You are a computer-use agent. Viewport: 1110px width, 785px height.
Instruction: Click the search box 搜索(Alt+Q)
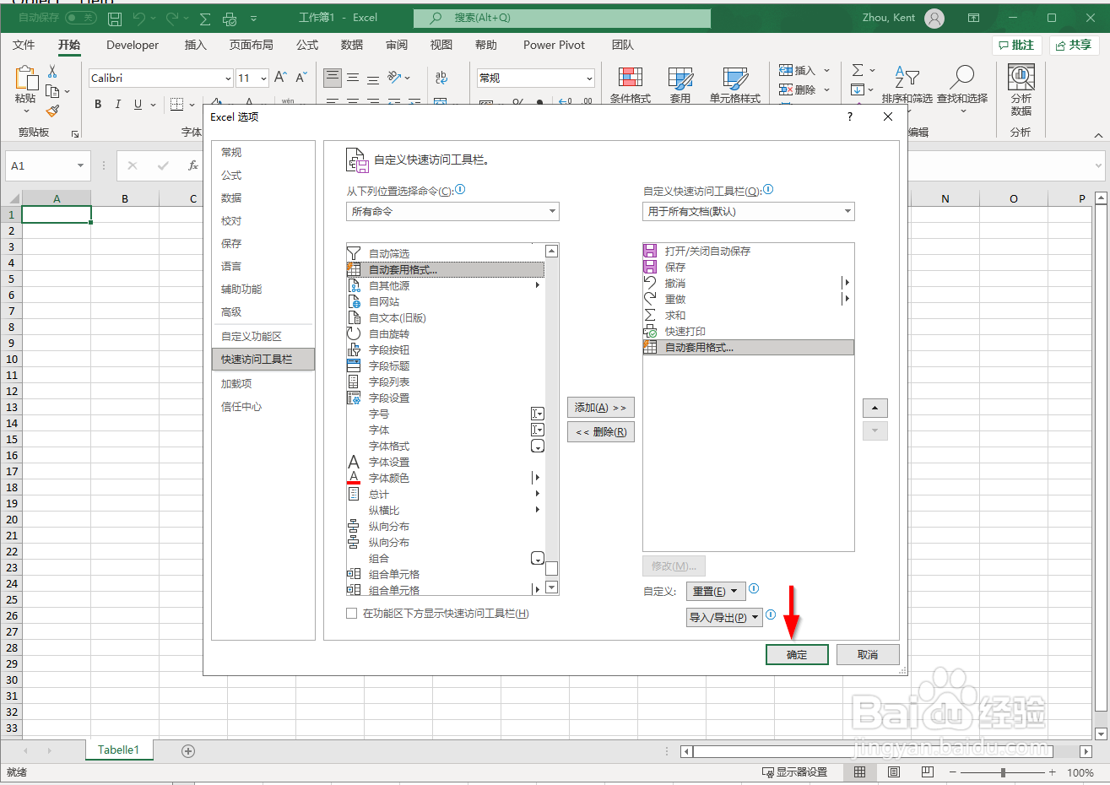pos(562,18)
